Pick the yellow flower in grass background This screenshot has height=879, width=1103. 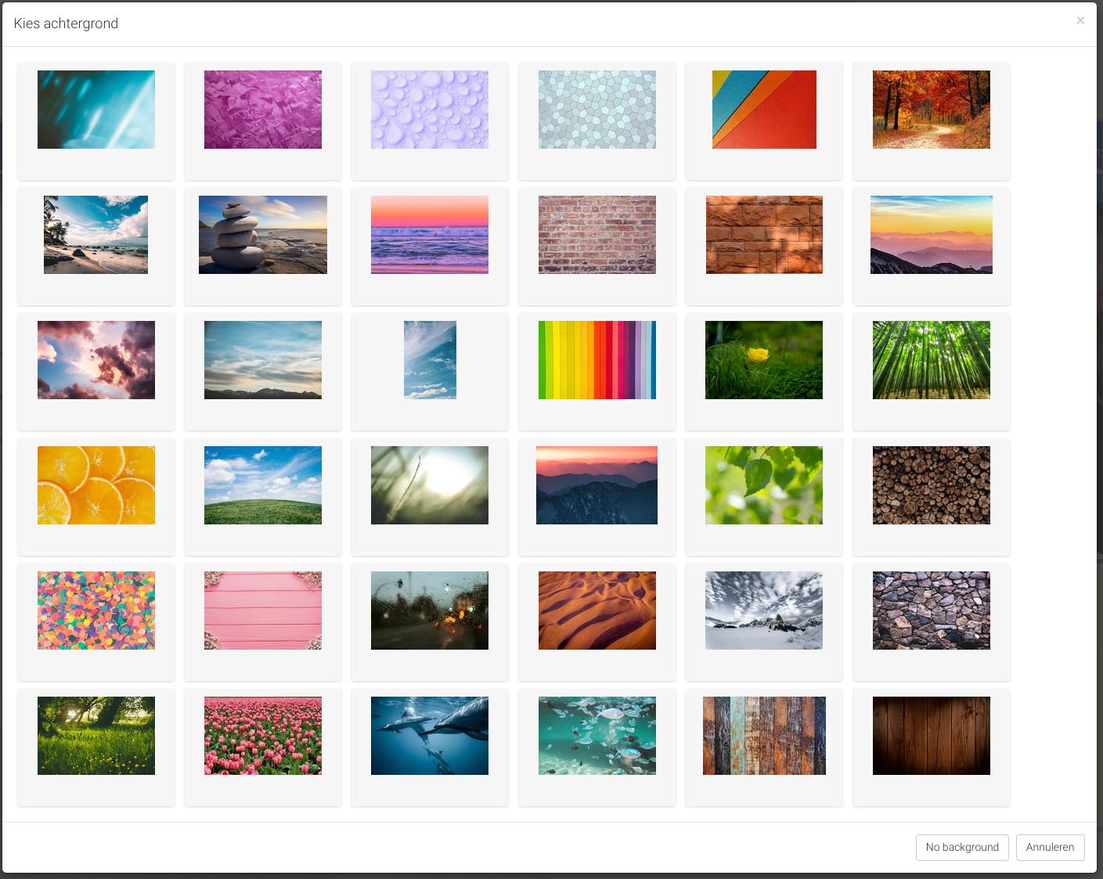[764, 360]
